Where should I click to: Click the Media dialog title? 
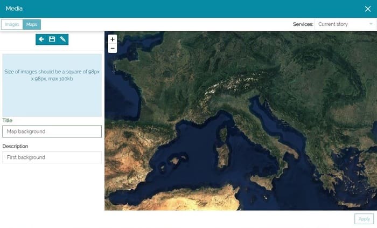click(x=14, y=9)
